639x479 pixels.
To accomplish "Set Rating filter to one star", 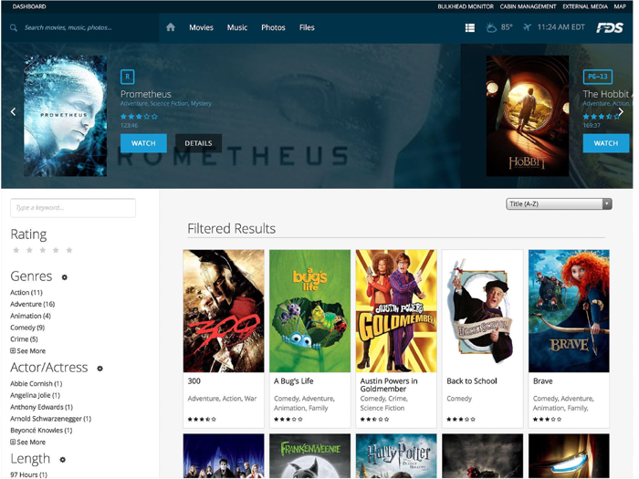I will coord(16,250).
